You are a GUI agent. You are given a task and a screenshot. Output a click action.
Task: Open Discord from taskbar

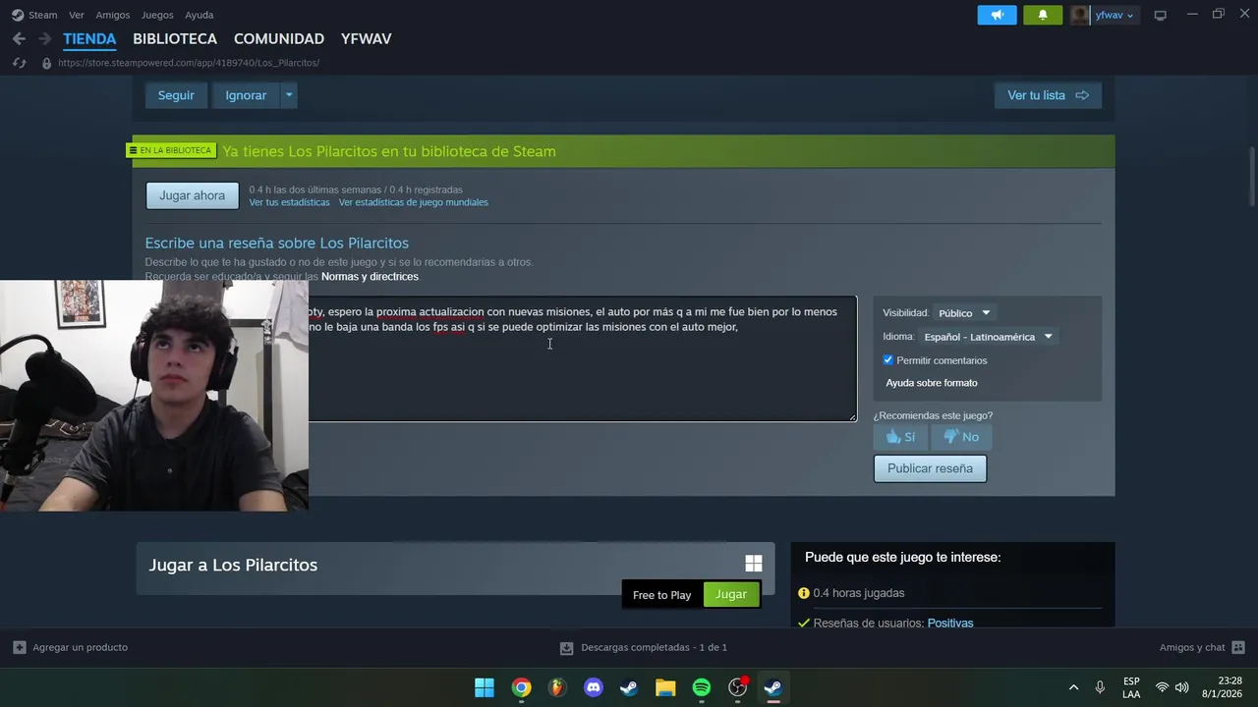click(x=594, y=687)
